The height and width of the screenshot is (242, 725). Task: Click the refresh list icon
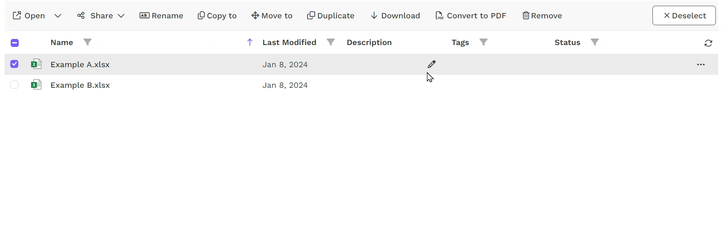[708, 43]
